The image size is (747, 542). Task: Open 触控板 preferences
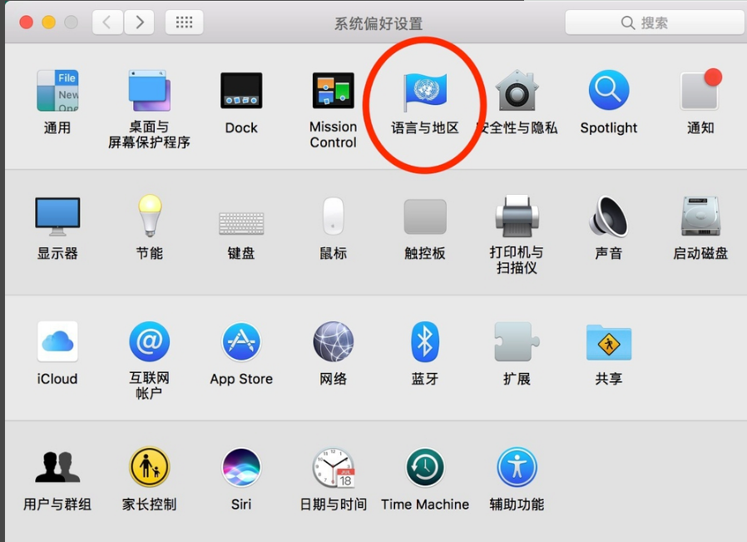[x=424, y=218]
